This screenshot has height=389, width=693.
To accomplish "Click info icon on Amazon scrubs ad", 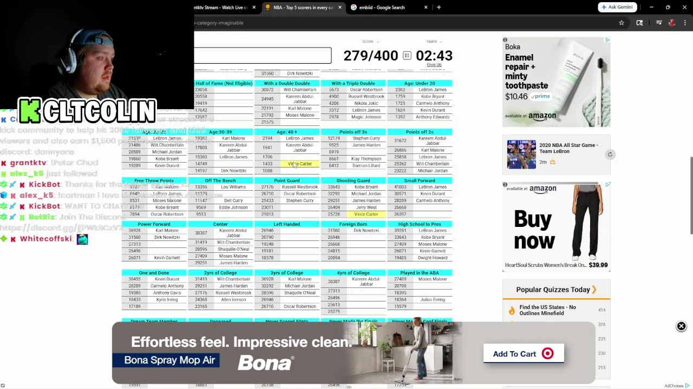I will [x=505, y=185].
